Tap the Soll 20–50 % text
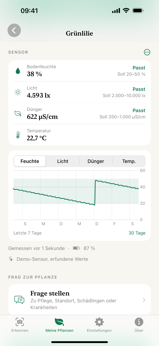 (131, 74)
